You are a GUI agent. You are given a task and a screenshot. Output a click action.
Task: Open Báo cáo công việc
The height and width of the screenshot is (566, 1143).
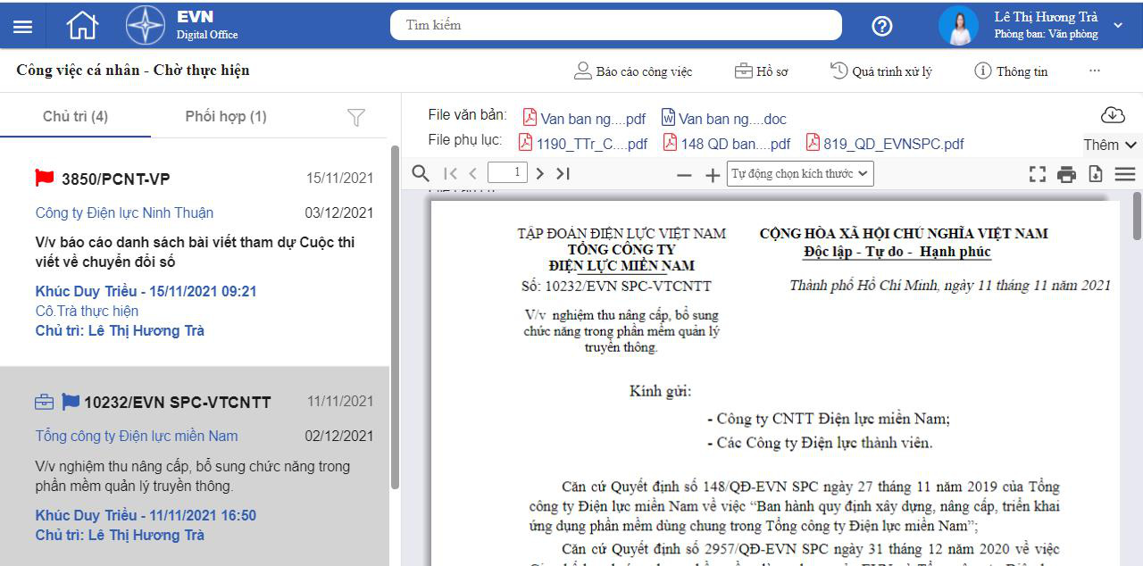(x=633, y=71)
